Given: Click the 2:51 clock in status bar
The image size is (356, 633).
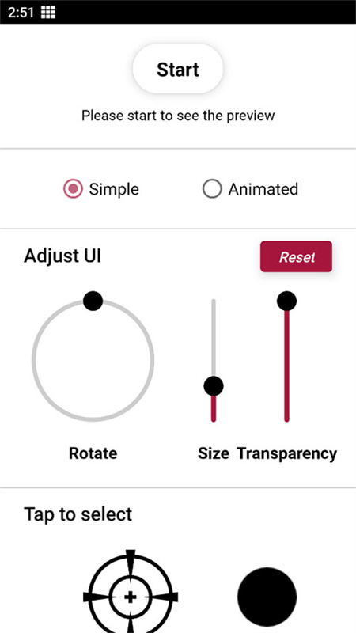Looking at the screenshot, I should [21, 13].
